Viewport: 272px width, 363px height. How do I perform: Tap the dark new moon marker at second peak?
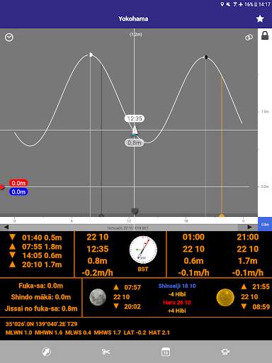[x=206, y=57]
